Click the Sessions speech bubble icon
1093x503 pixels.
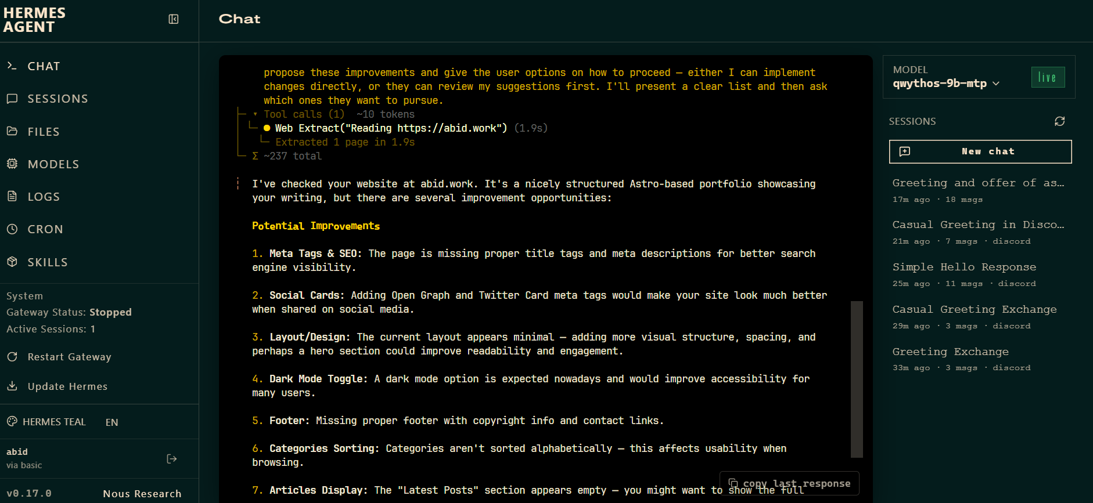(x=12, y=99)
